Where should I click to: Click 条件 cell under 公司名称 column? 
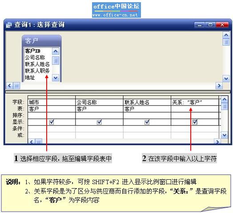(x=99, y=129)
